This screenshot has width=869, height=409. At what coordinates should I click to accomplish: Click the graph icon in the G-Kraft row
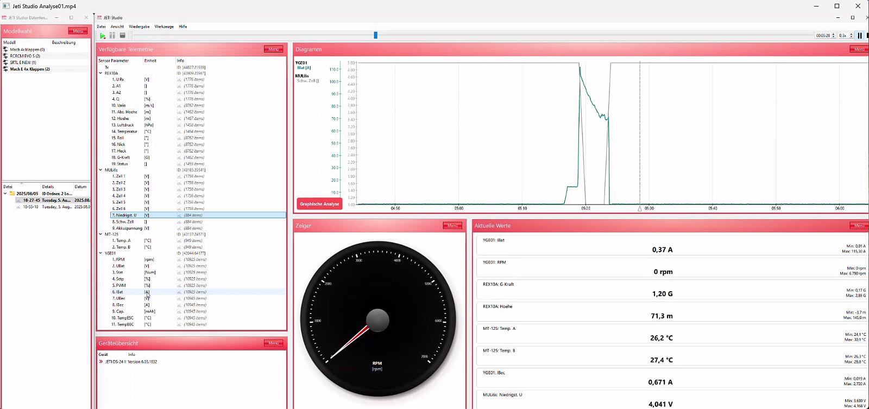[179, 158]
